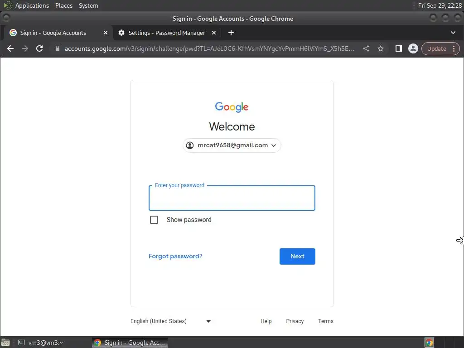Screen dimensions: 464x348
Task: Click the Fri Sep 29, 22:28 clock
Action: (x=440, y=5)
